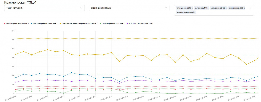Click the plus icon to add pollutant
The width and height of the screenshot is (261, 102).
click(250, 8)
